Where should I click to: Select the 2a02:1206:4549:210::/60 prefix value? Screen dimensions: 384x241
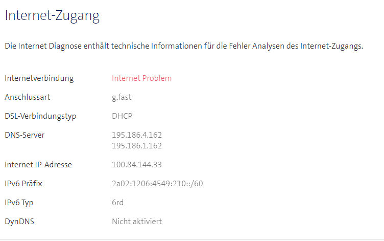[157, 184]
